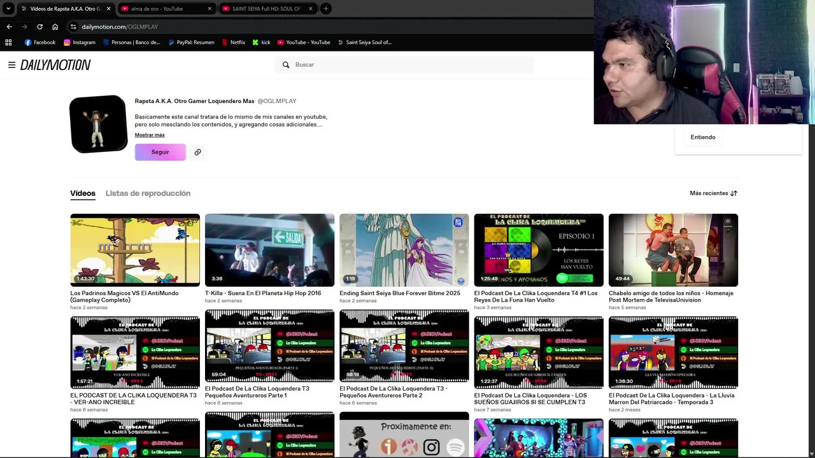Open a new browser tab
The image size is (815, 458).
click(x=325, y=9)
